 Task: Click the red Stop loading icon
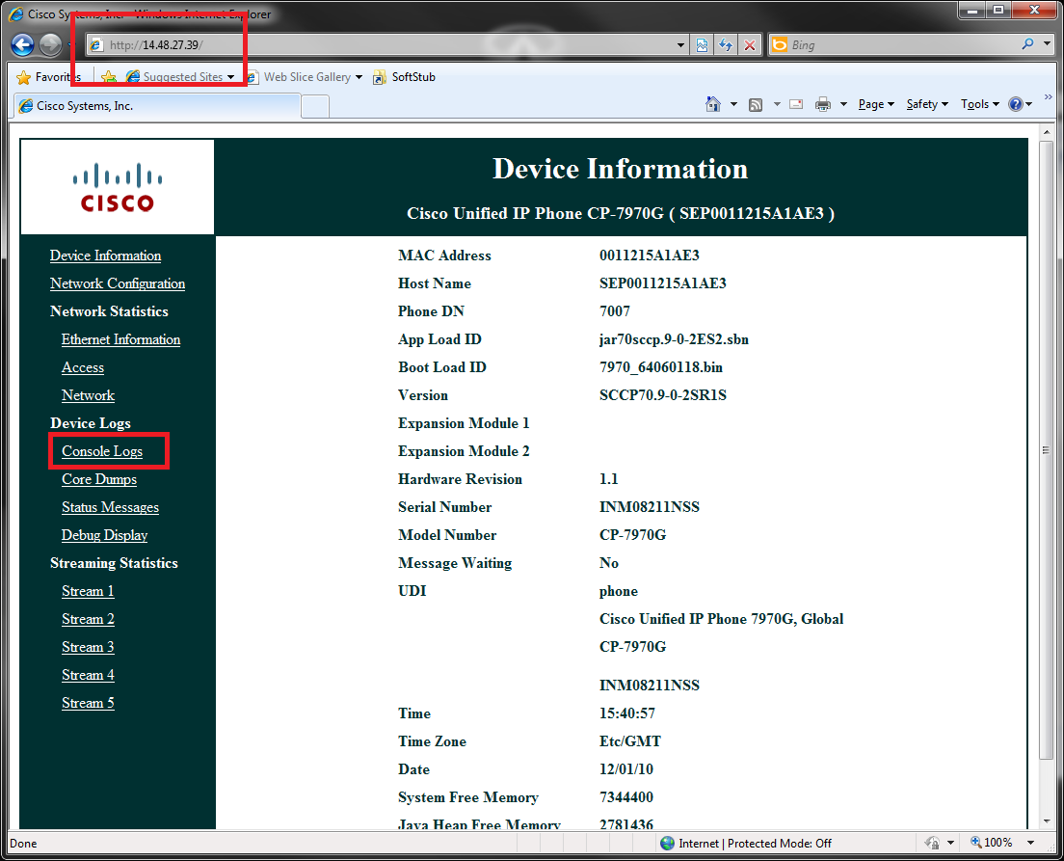click(x=750, y=44)
